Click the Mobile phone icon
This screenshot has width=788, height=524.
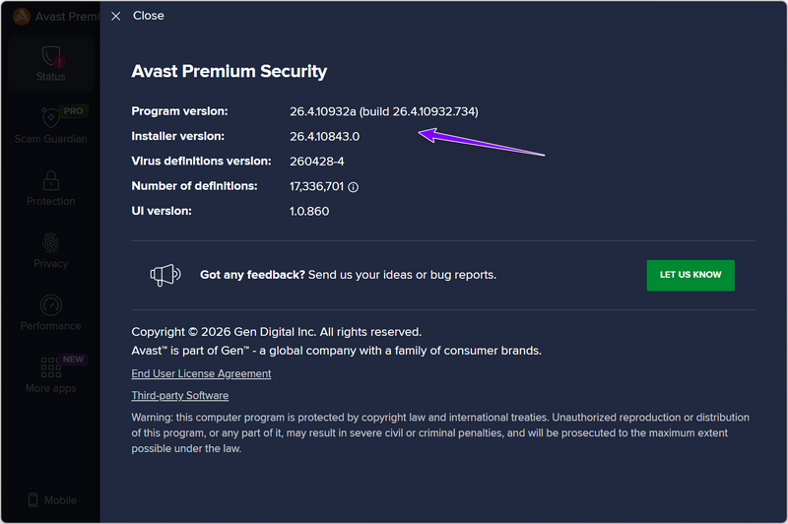click(x=33, y=500)
